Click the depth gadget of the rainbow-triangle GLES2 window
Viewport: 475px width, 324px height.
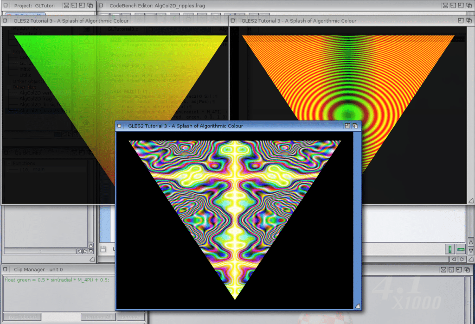[x=355, y=126]
